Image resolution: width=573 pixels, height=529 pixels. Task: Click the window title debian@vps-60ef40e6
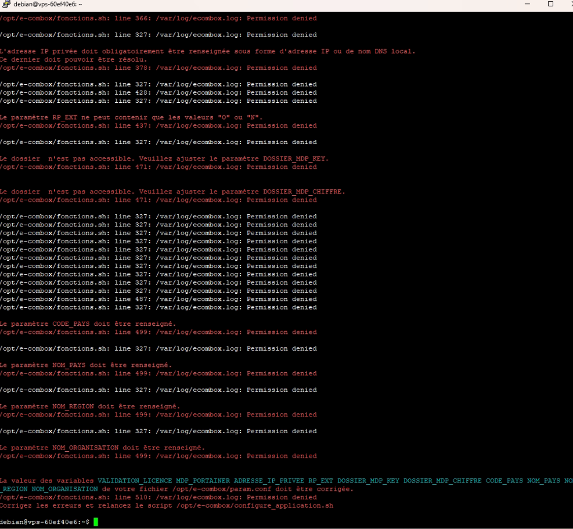(x=48, y=5)
